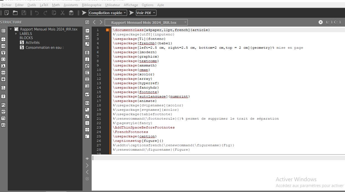This screenshot has height=192, width=345.
Task: Open miscellaneous symbols panel (∀ icon)
Action: coord(3,53)
